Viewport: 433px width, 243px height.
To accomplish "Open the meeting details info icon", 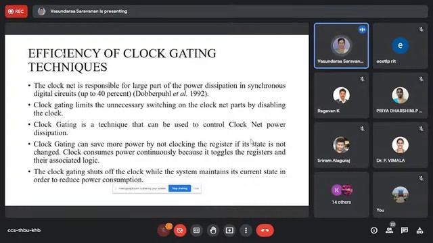I will 374,230.
